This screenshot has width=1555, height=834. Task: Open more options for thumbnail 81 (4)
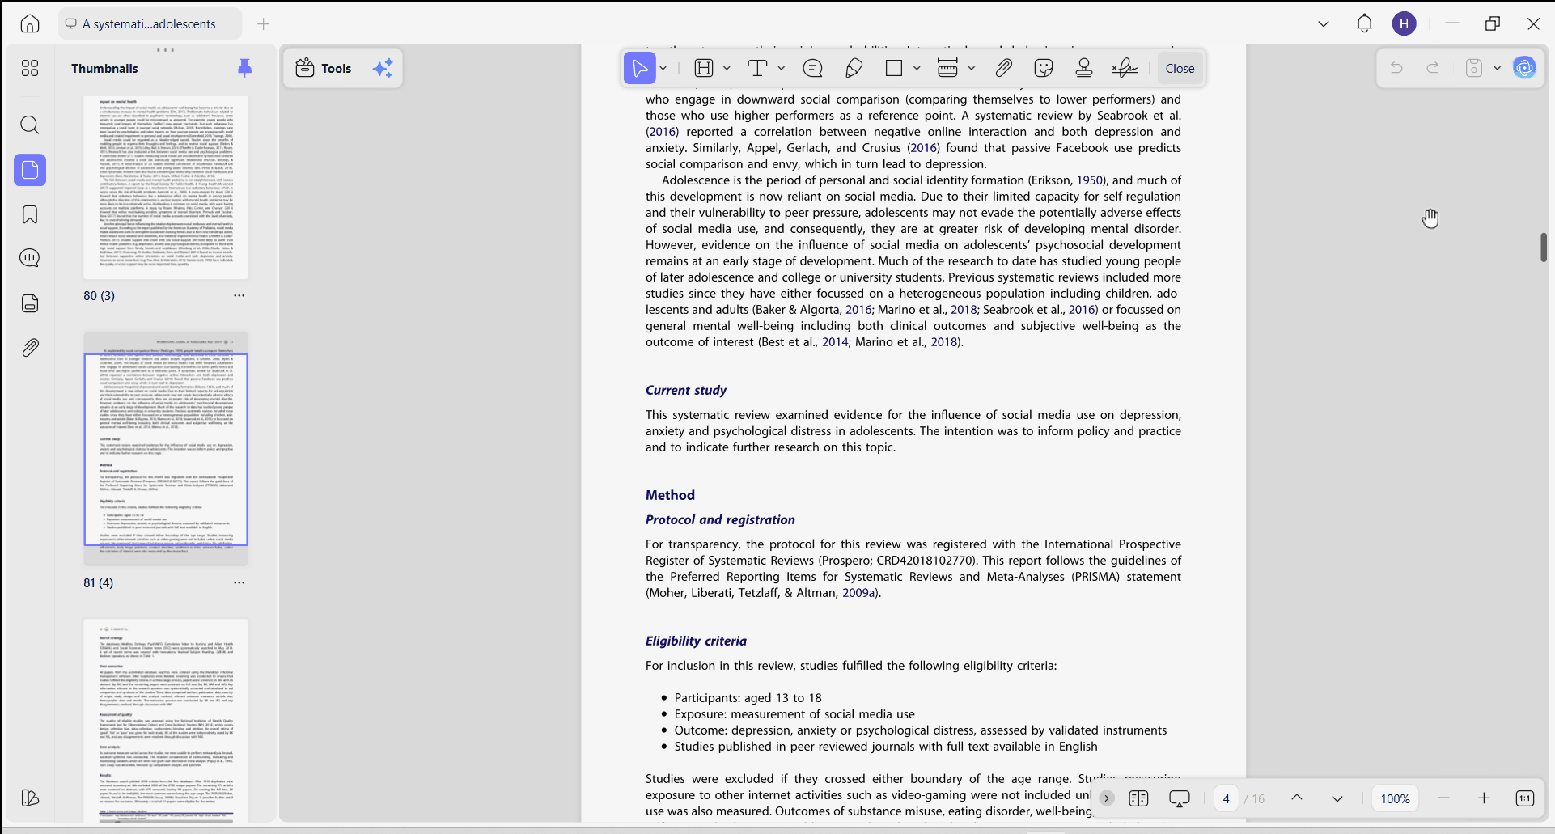point(239,582)
